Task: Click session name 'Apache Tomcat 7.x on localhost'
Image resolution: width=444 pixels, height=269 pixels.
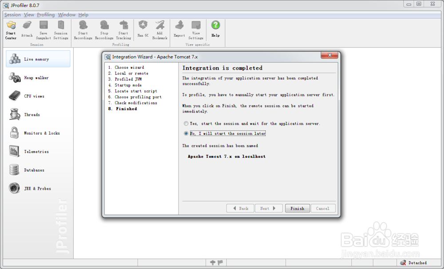Action: [x=227, y=156]
